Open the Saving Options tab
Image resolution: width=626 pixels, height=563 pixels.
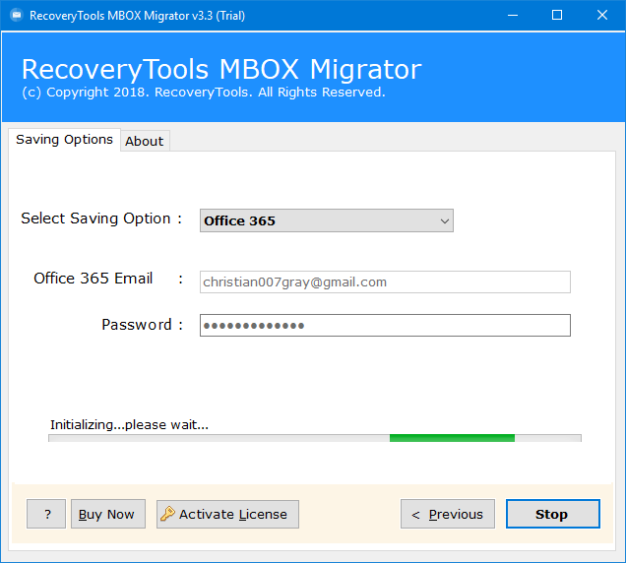tap(64, 140)
